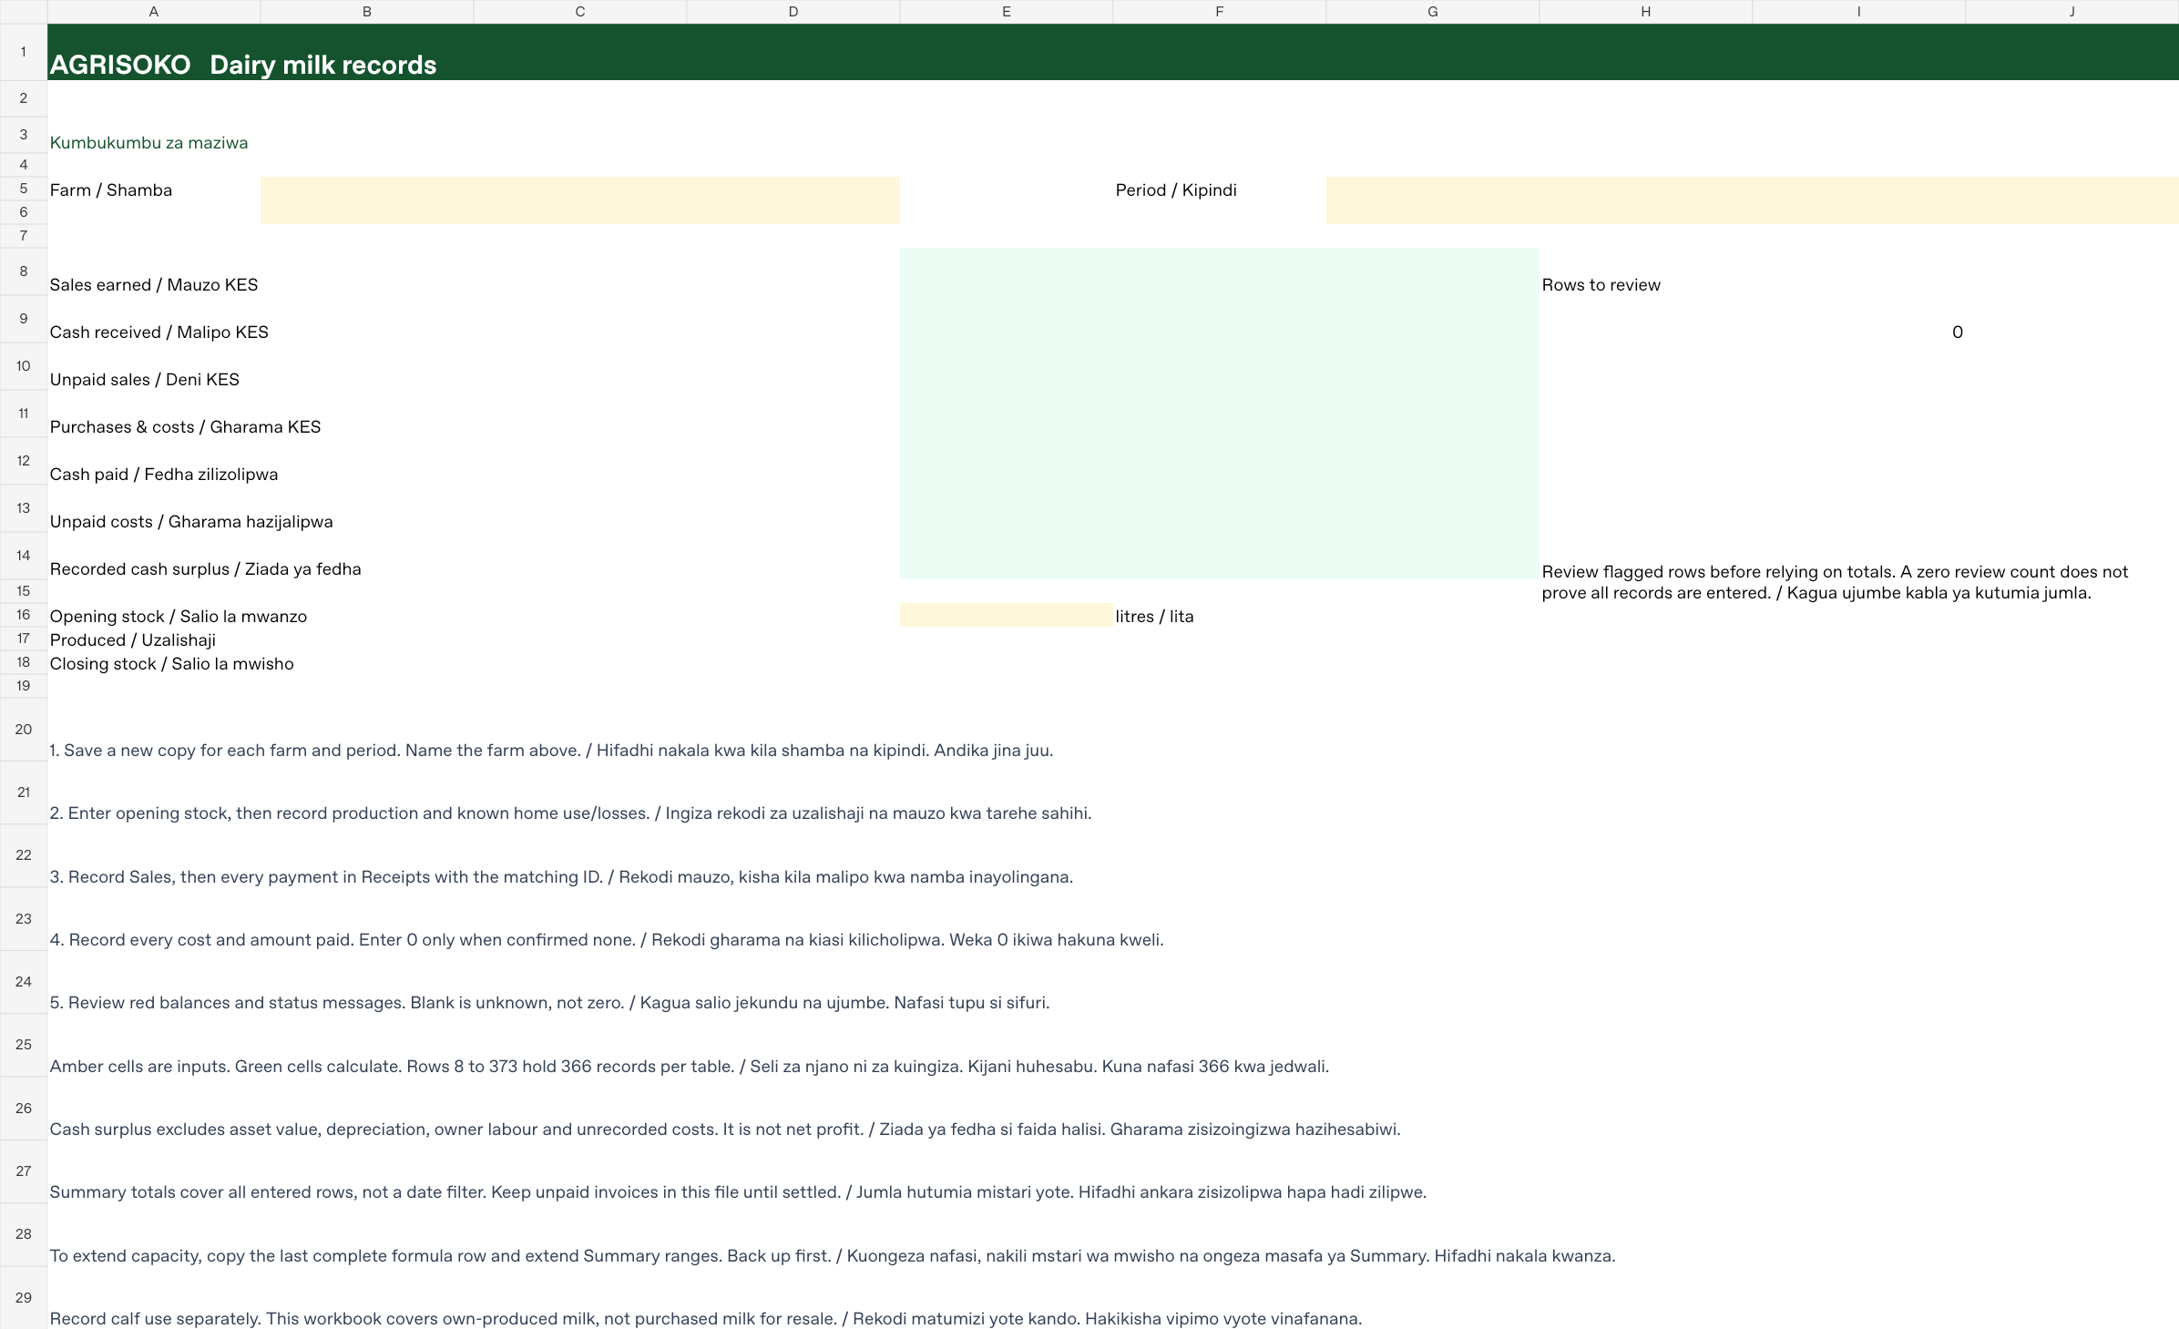Click the rows to review count '0'
This screenshot has height=1329, width=2179.
[1958, 332]
